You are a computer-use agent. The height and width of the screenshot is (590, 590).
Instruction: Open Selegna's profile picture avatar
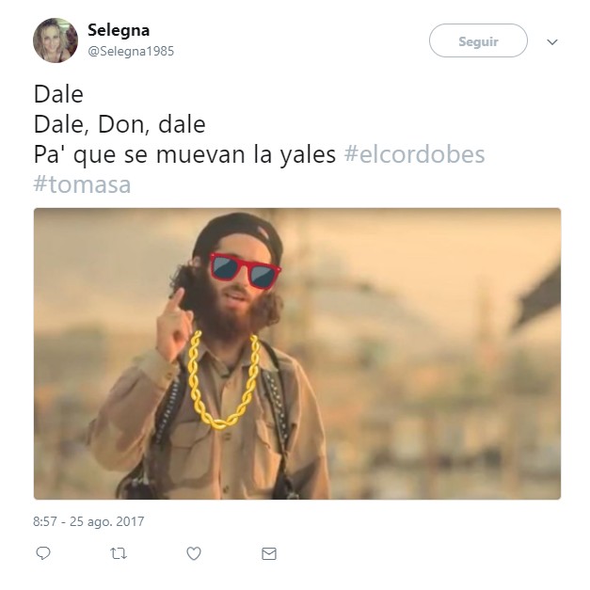(x=56, y=40)
